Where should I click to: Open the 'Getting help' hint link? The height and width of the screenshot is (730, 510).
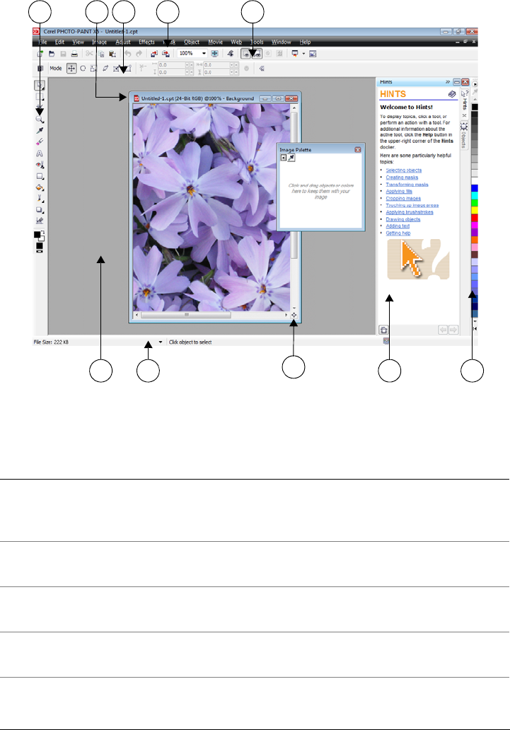[x=398, y=233]
